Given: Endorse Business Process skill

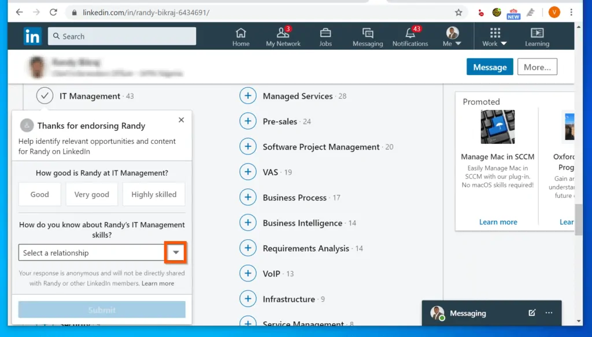Looking at the screenshot, I should tap(248, 197).
